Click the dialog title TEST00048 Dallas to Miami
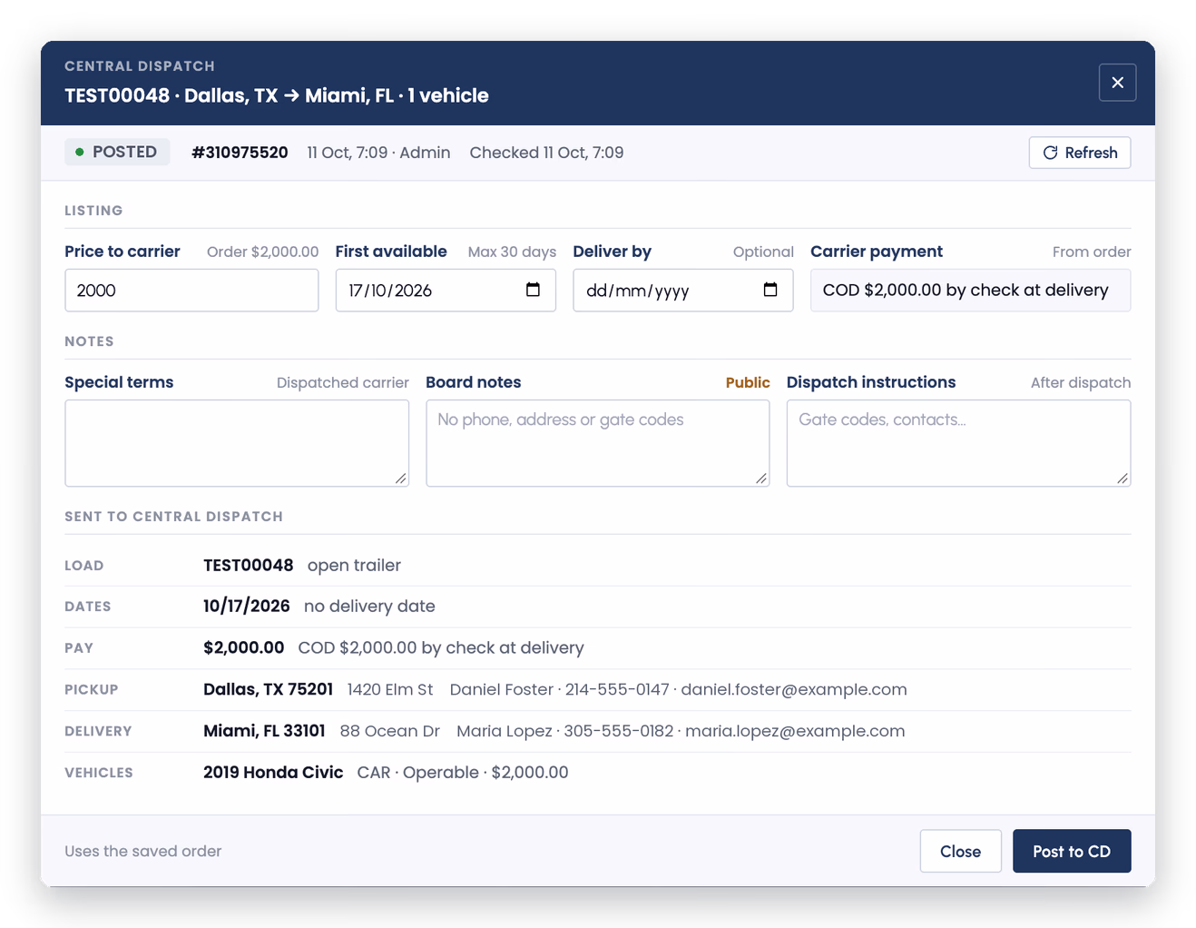This screenshot has width=1196, height=928. click(277, 95)
